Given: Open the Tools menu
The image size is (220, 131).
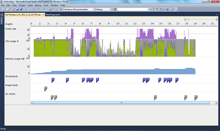Looking at the screenshot, I should [x=46, y=5].
